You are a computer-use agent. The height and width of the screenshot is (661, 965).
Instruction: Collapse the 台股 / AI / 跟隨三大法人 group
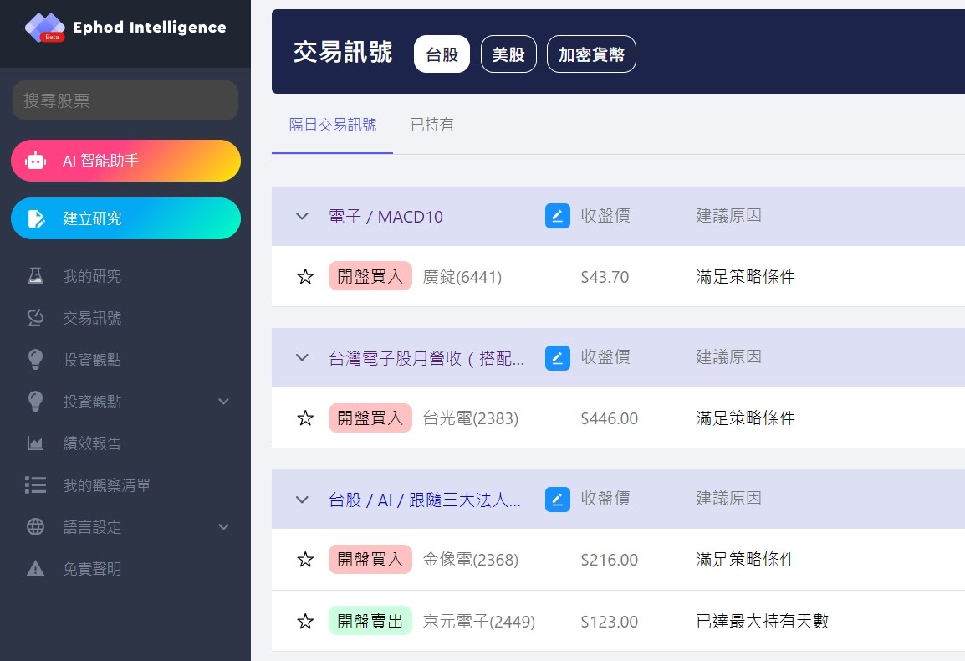pyautogui.click(x=302, y=500)
